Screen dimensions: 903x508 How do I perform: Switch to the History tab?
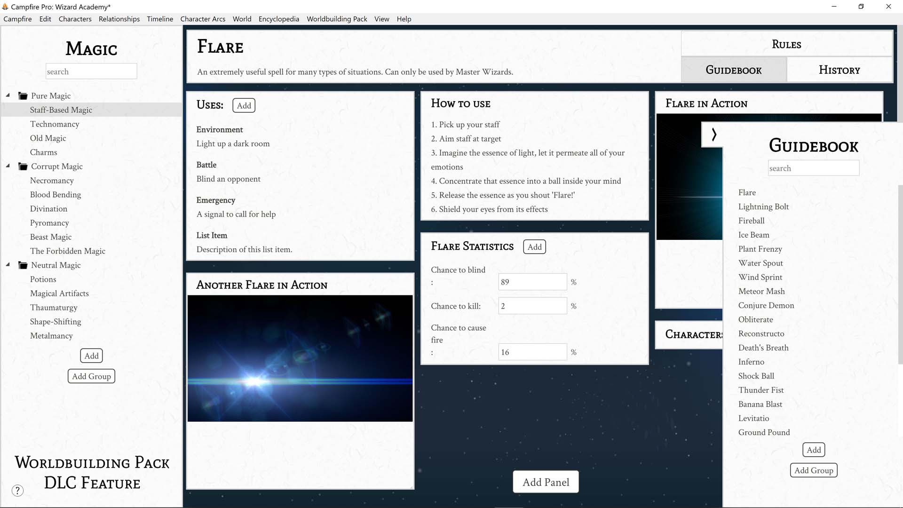(840, 70)
